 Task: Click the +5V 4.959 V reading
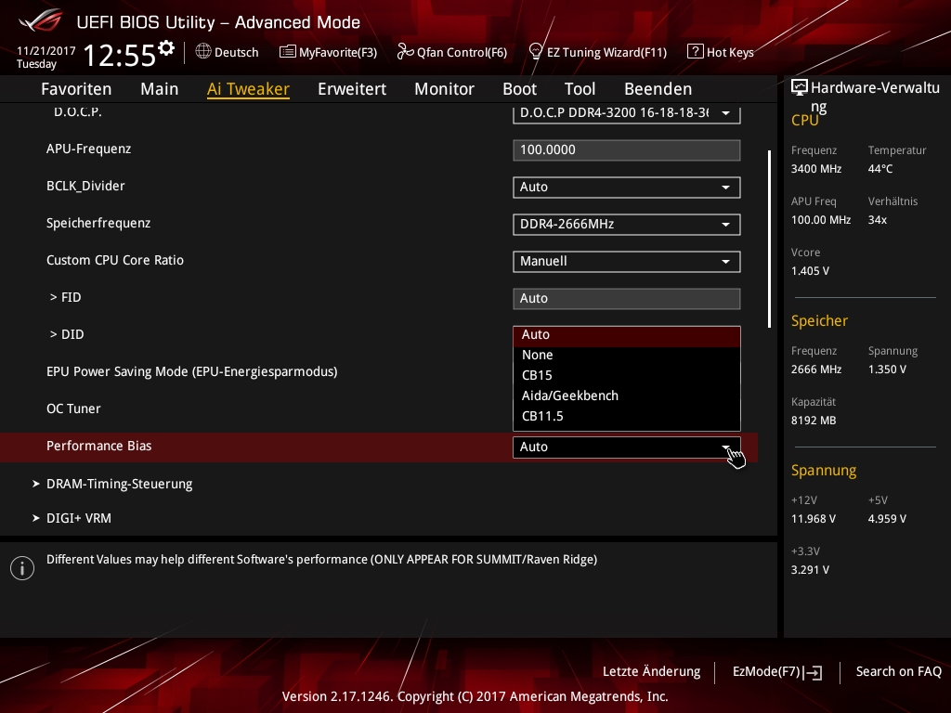(x=887, y=519)
